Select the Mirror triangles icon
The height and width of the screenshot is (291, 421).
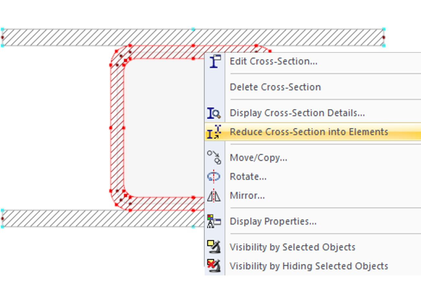215,195
